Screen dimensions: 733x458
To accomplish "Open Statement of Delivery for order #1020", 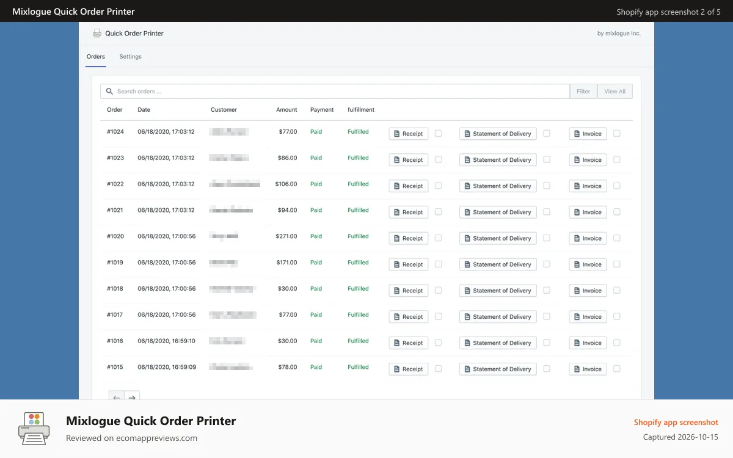I will coord(498,239).
